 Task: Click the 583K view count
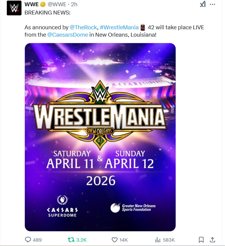point(169,240)
